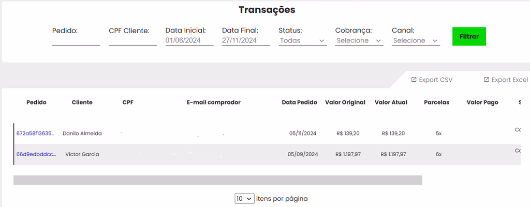Image resolution: width=530 pixels, height=207 pixels.
Task: Click the Cliente column header
Action: tap(82, 102)
